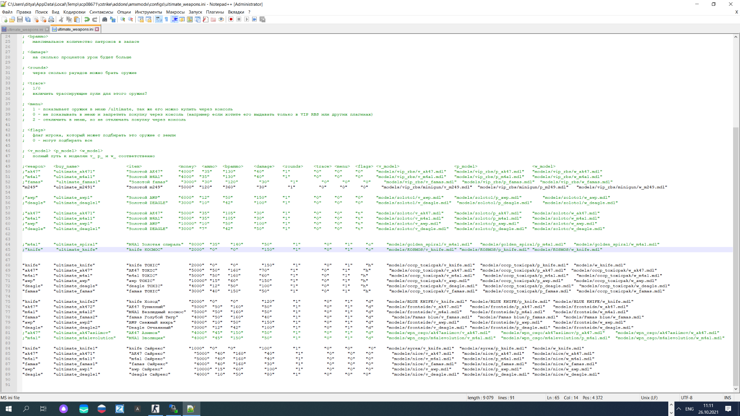740x416 pixels.
Task: Open the Синтаксисы menu
Action: click(x=101, y=12)
